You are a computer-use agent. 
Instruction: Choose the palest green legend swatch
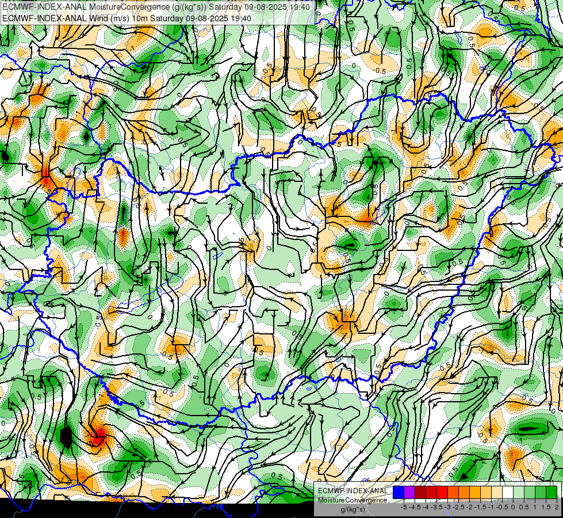coord(519,493)
